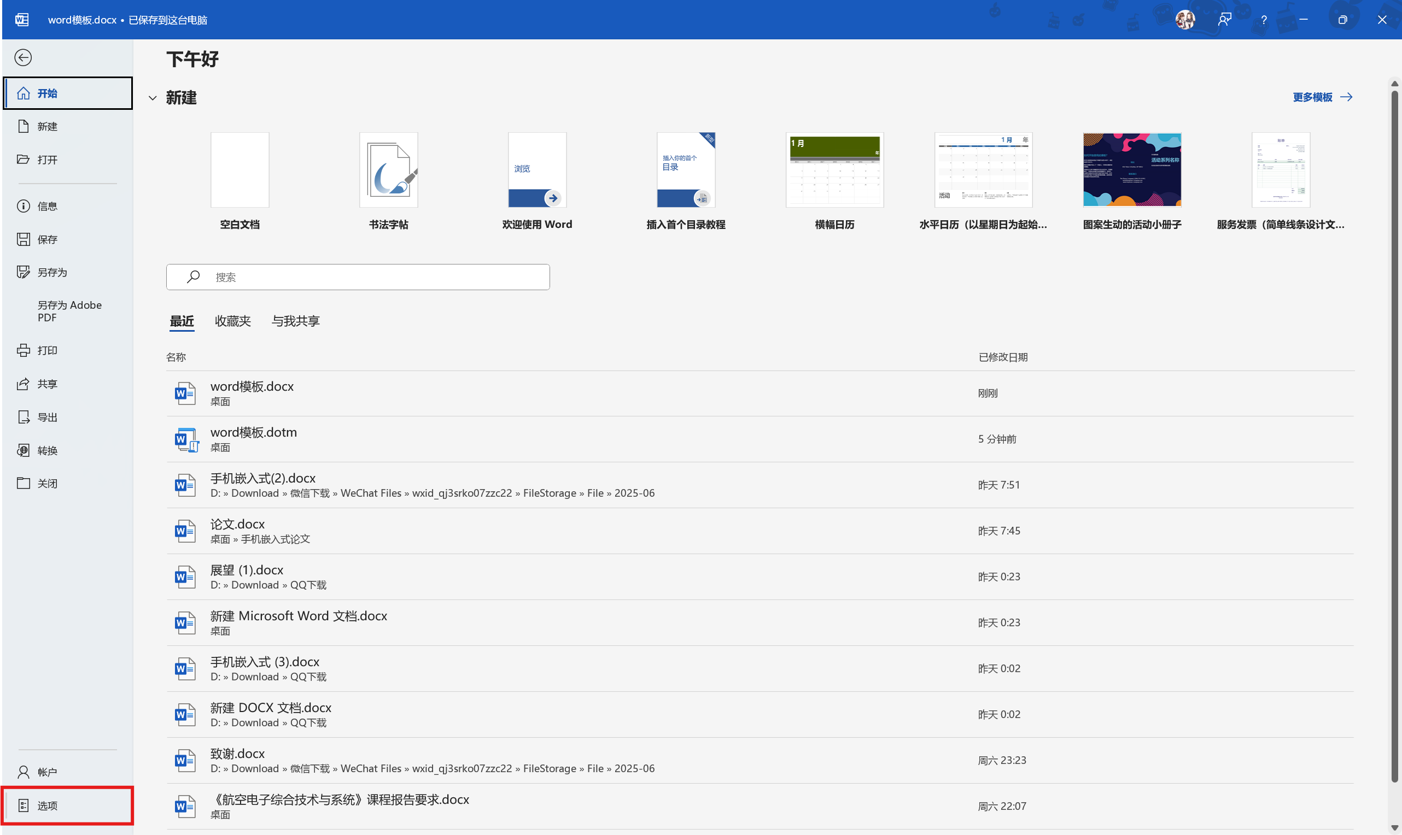Click the vertical scrollbar
Screen dimensions: 1402x835
1395,436
